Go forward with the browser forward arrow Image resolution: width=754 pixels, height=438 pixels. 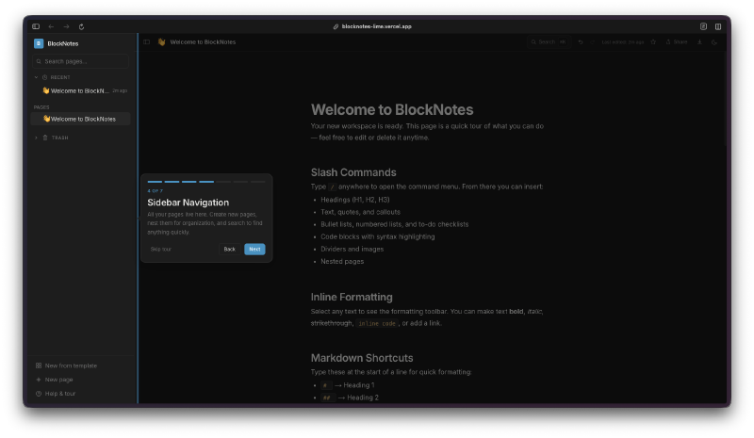66,26
